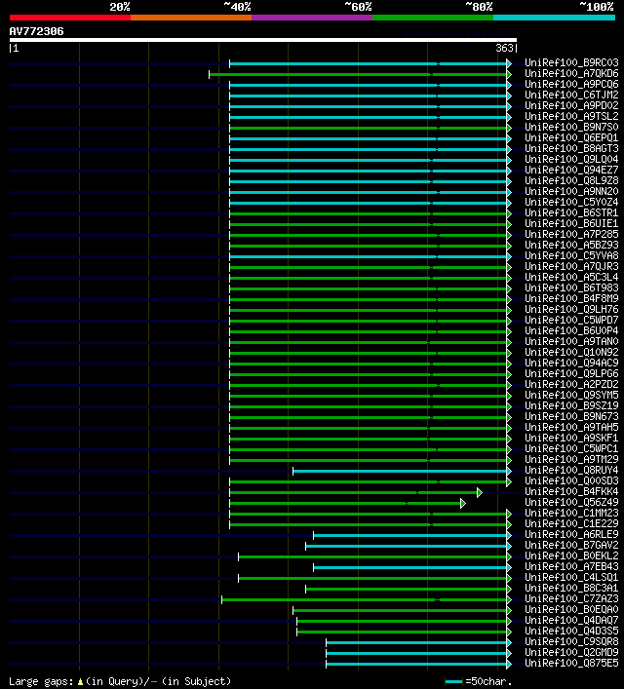Viewport: 624px width, 689px height.
Task: Open label UniRef100_Q875E5
Action: [571, 663]
